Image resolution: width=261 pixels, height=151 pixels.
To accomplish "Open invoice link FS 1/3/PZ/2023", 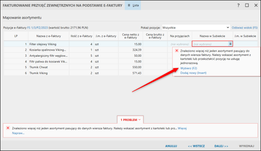I will point(37,28).
